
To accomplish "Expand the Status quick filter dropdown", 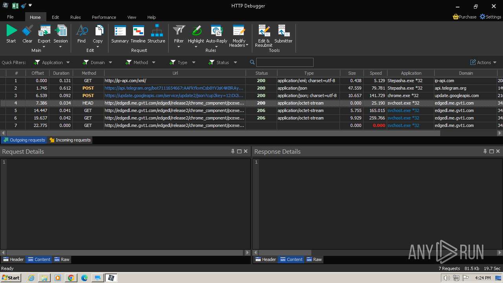I will [x=235, y=62].
